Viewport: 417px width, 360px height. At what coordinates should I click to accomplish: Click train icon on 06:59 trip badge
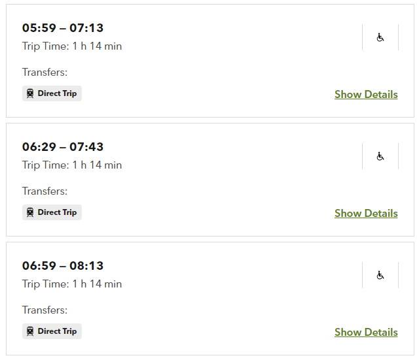click(30, 331)
